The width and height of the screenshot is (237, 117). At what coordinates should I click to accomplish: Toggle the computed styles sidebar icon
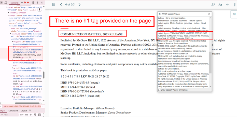[39, 115]
